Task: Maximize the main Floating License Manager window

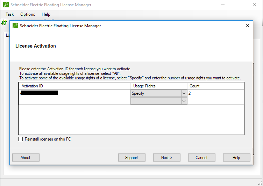Action: pyautogui.click(x=239, y=5)
